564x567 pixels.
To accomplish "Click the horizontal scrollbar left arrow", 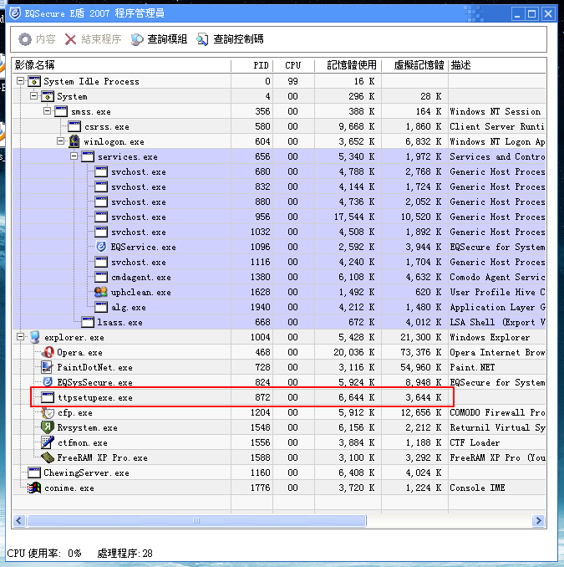I will click(x=19, y=521).
